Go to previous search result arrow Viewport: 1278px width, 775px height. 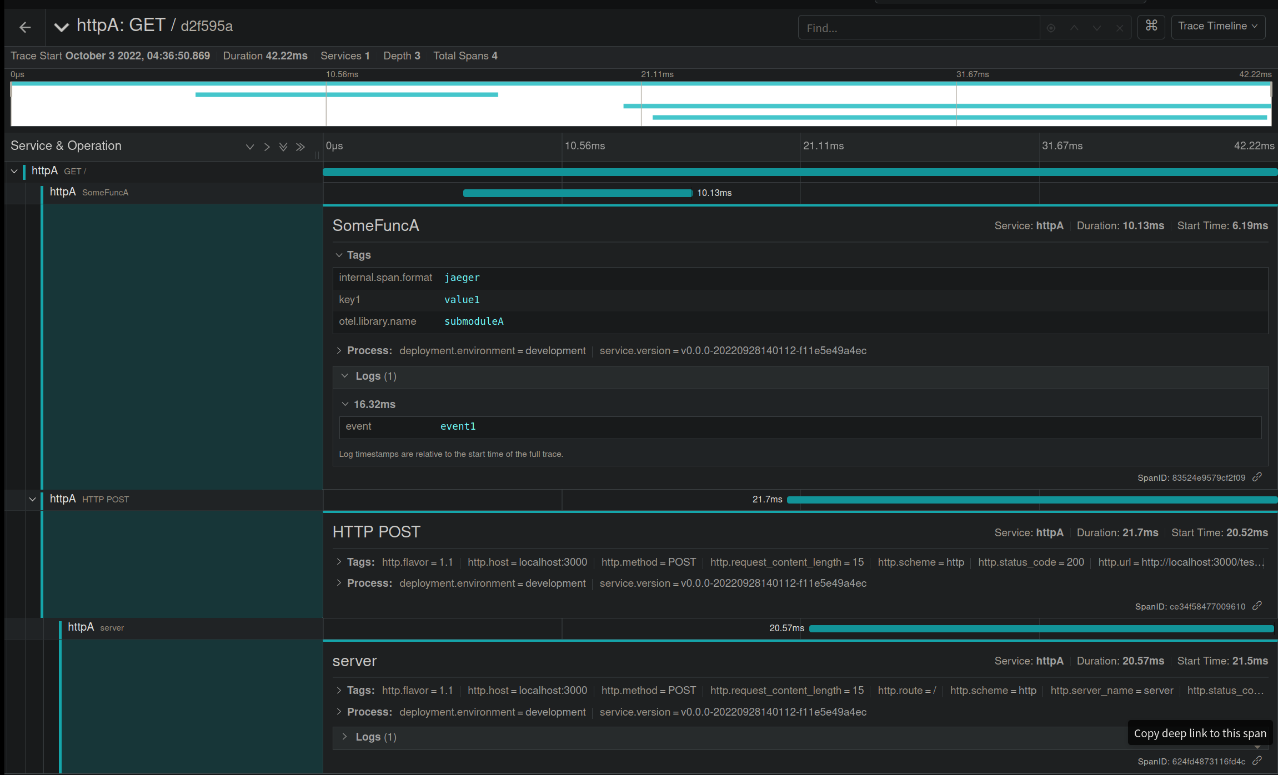click(x=1075, y=28)
